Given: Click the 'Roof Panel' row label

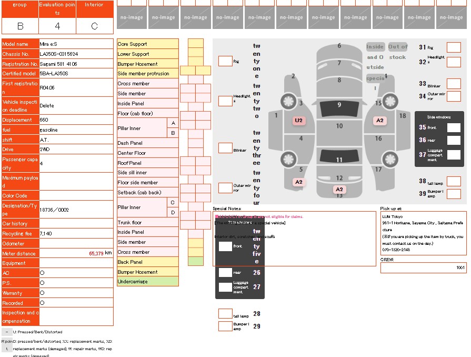Looking at the screenshot, I should pos(148,163).
